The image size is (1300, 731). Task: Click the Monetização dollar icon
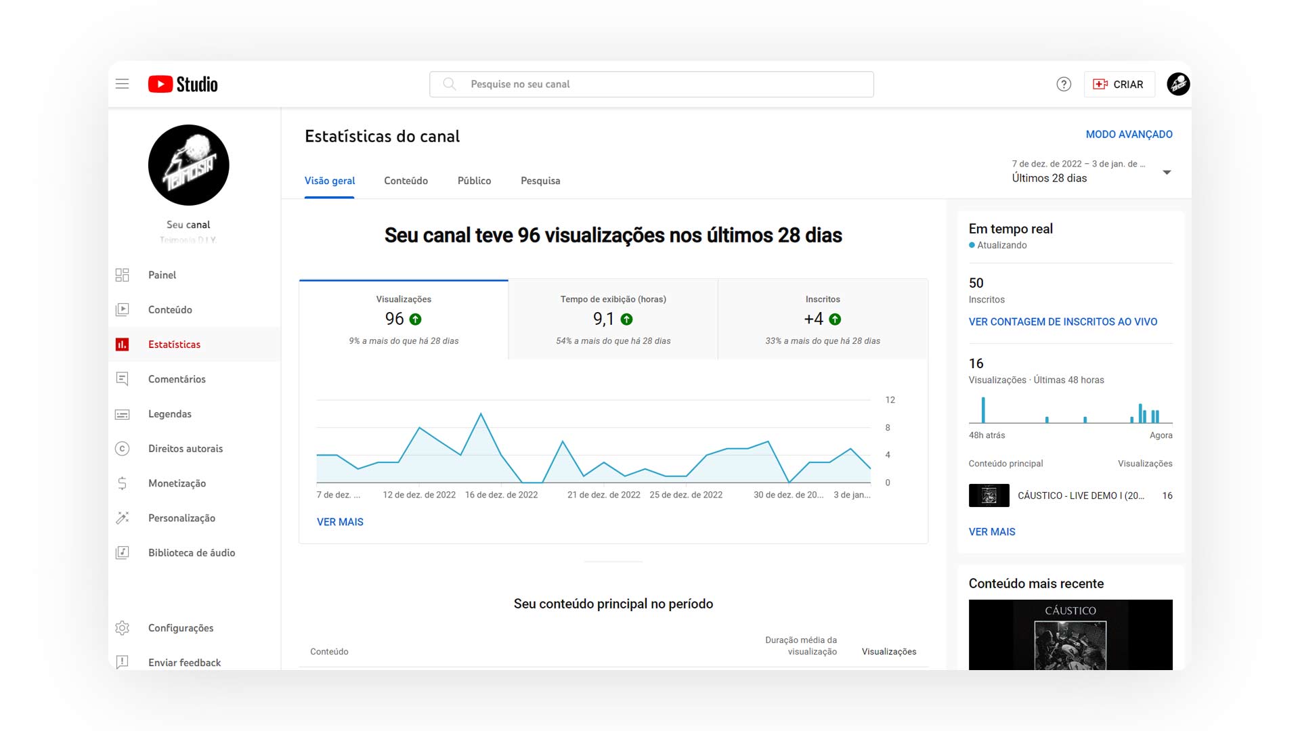[x=123, y=483]
